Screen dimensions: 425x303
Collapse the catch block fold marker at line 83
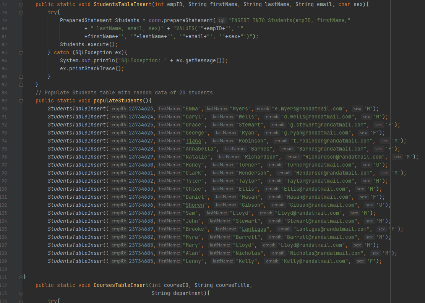(21, 53)
